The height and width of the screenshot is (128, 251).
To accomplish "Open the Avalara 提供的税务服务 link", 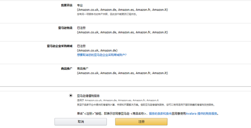I will coord(201,113).
